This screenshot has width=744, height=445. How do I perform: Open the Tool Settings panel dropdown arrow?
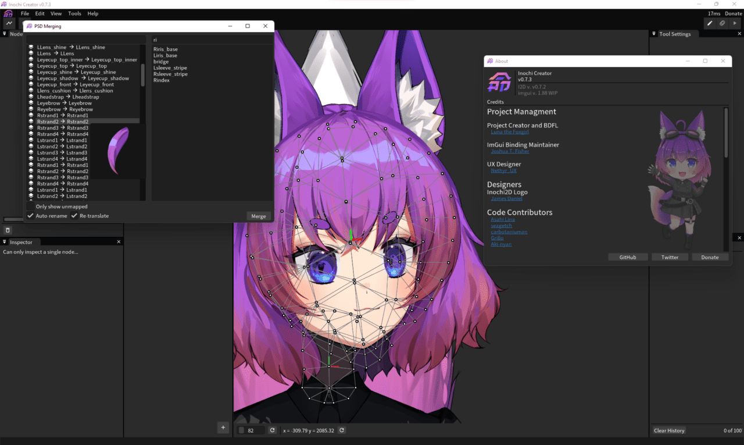click(x=654, y=34)
